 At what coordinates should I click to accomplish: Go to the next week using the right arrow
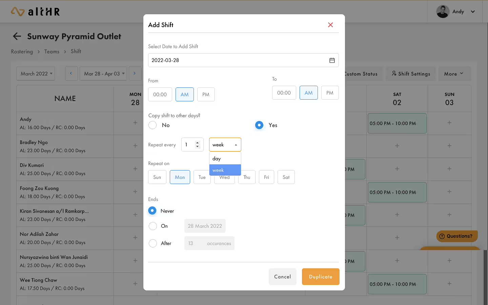coord(135,73)
